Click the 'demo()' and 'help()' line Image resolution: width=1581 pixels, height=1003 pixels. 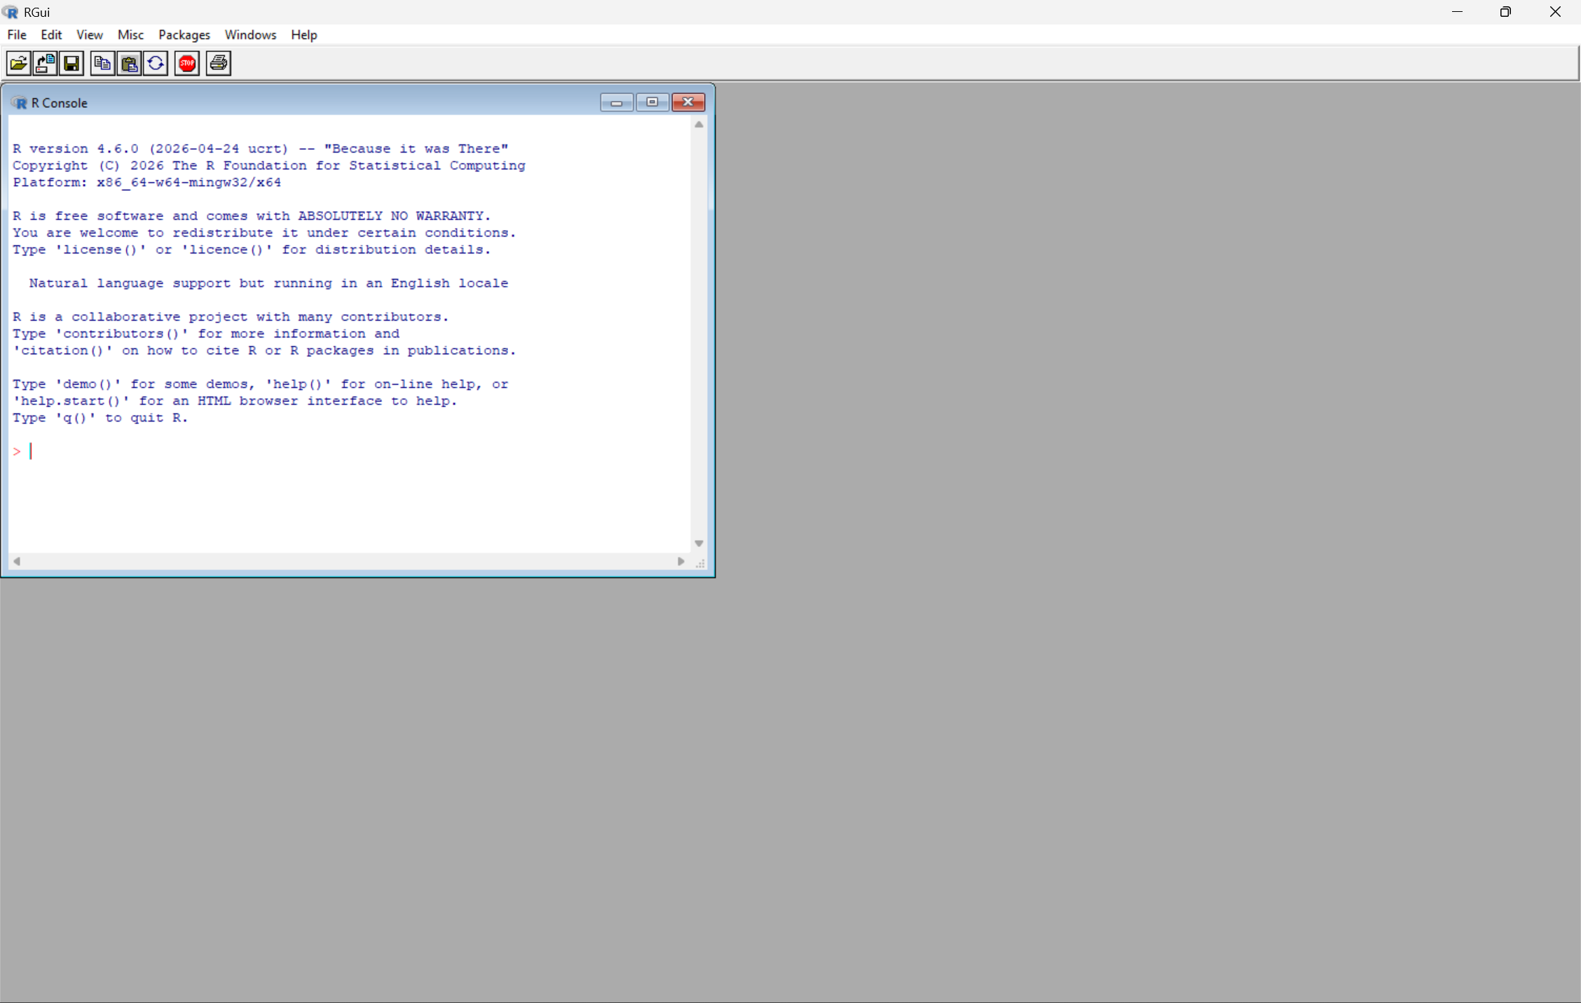pos(260,385)
